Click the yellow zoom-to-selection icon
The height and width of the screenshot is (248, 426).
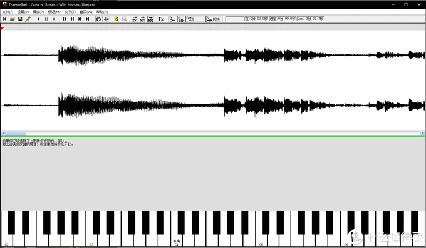(x=117, y=19)
